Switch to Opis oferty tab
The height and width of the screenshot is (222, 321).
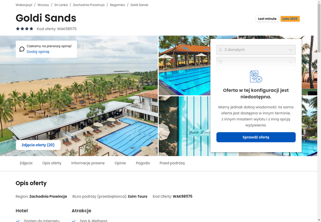[x=52, y=163]
